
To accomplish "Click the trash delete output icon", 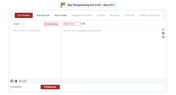I will (163, 33).
